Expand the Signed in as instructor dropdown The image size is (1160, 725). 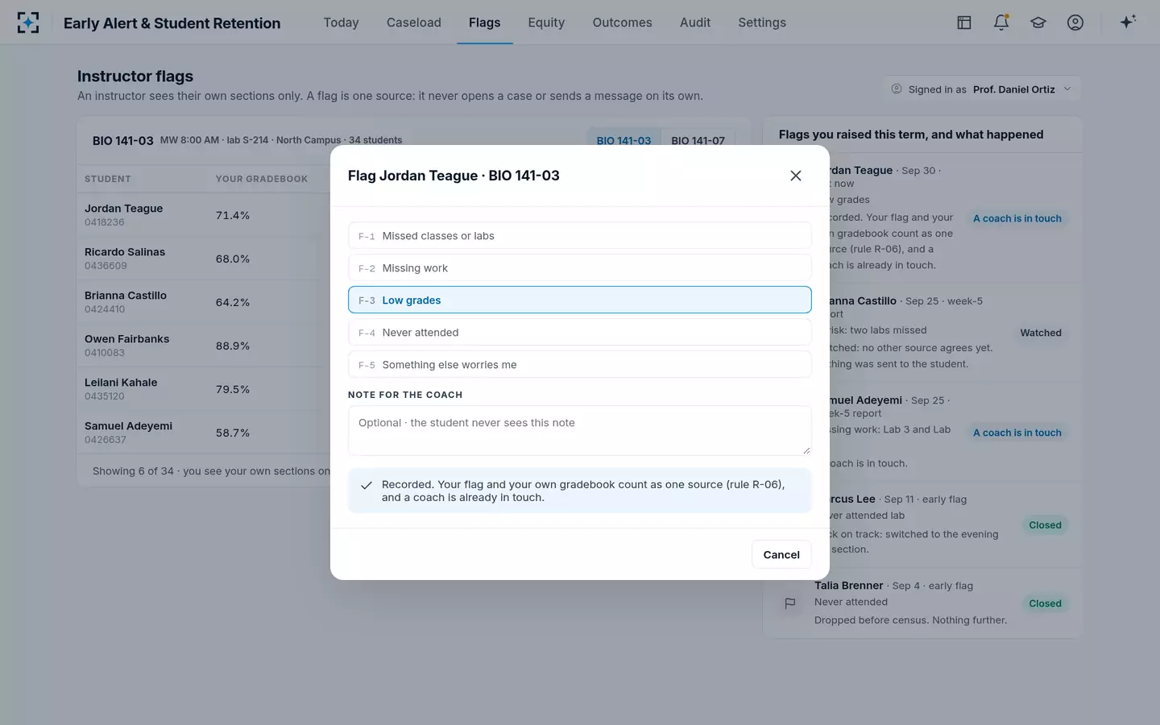[983, 89]
